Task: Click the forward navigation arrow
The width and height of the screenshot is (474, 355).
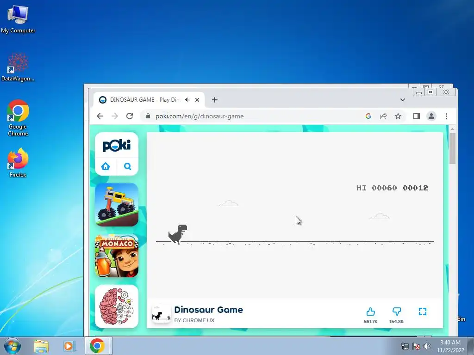Action: coord(115,116)
